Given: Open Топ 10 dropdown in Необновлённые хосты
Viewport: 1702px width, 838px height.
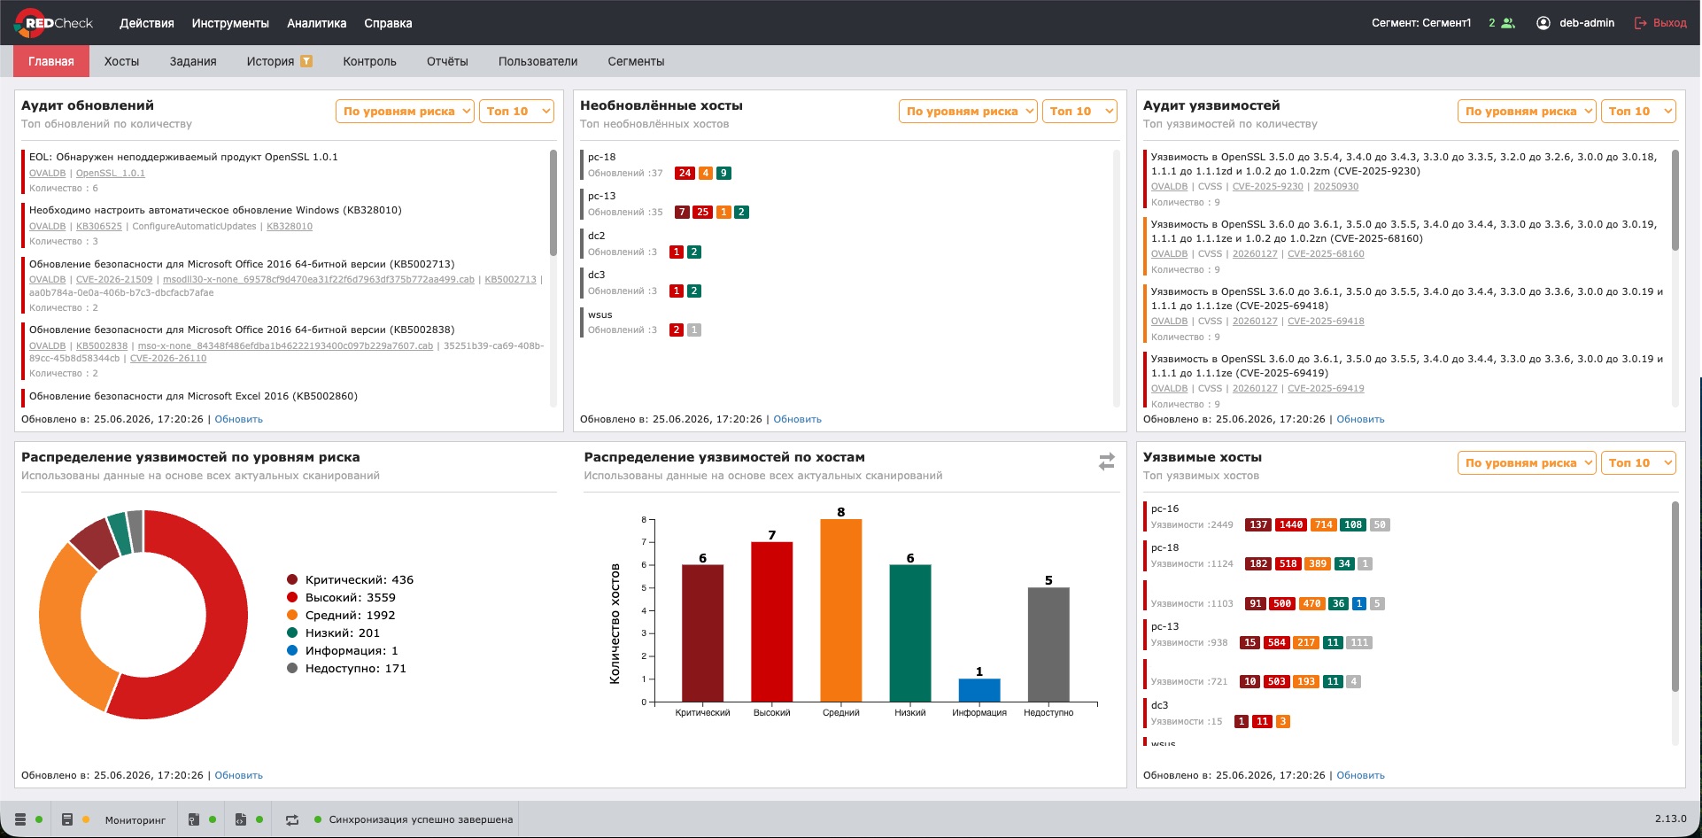Looking at the screenshot, I should (1079, 111).
